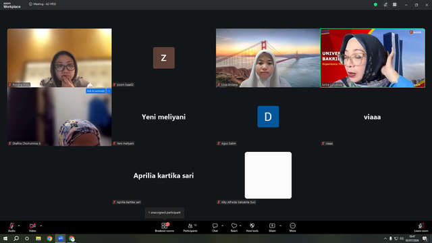Click the meeting info icon
Image resolution: width=432 pixels, height=243 pixels.
click(30, 4)
